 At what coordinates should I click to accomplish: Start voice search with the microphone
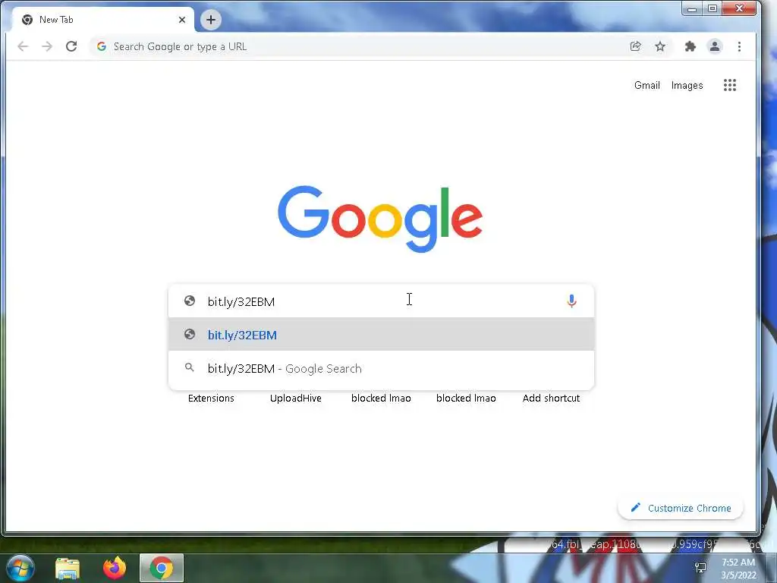[x=571, y=301]
